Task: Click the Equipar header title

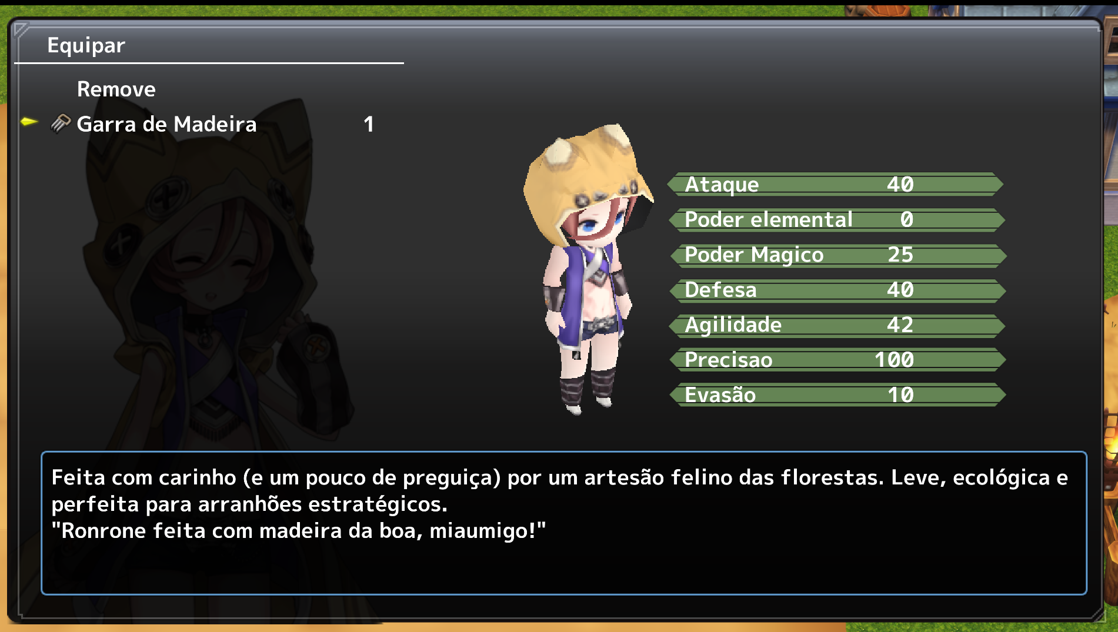Action: [86, 45]
